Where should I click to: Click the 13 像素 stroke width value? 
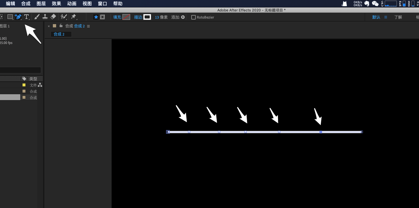(x=161, y=17)
